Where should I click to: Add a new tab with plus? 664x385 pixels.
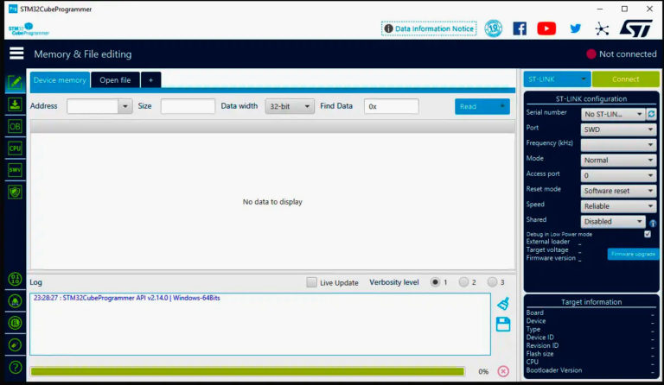point(150,80)
